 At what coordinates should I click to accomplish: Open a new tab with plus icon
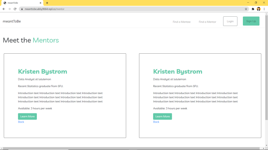point(47,3)
